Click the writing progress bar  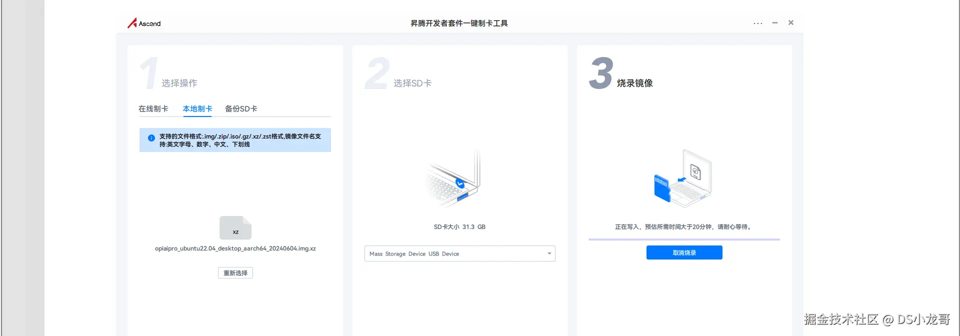pyautogui.click(x=684, y=239)
